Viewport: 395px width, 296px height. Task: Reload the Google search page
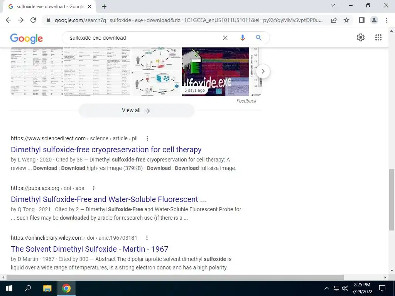pyautogui.click(x=33, y=20)
